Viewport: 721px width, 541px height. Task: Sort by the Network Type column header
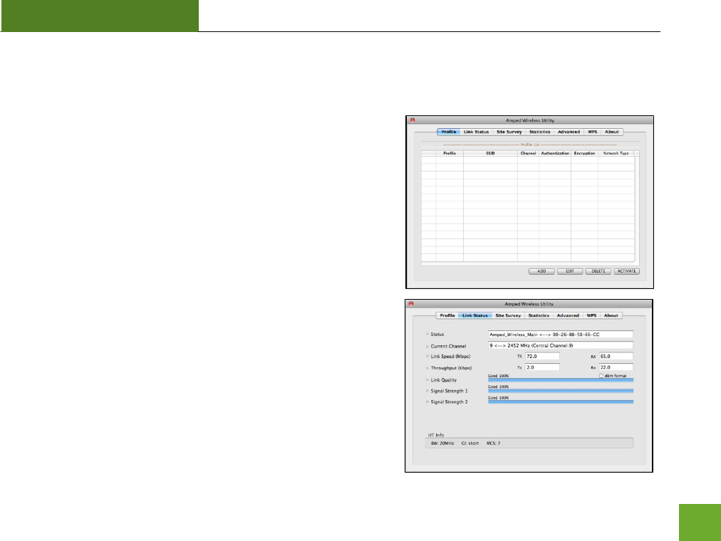(616, 153)
